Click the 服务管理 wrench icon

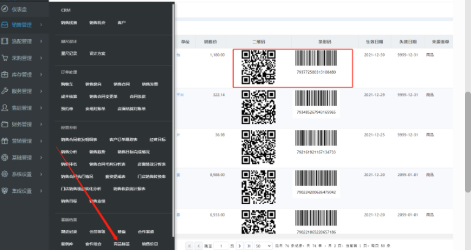(x=4, y=91)
